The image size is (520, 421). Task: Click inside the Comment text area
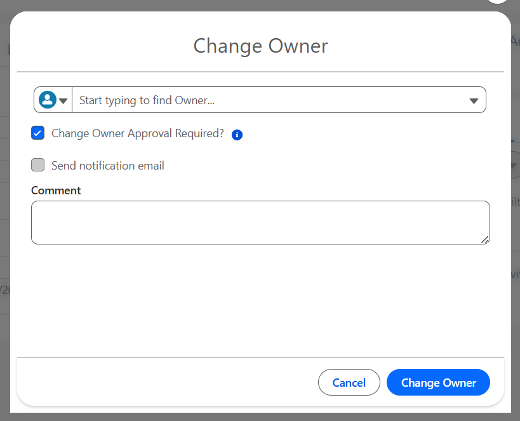click(x=260, y=222)
